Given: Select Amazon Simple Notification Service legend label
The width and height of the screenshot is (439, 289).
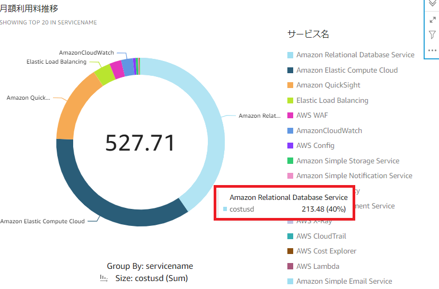Looking at the screenshot, I should click(354, 176).
